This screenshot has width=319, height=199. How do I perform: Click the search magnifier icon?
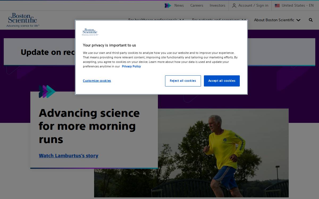coord(311,20)
